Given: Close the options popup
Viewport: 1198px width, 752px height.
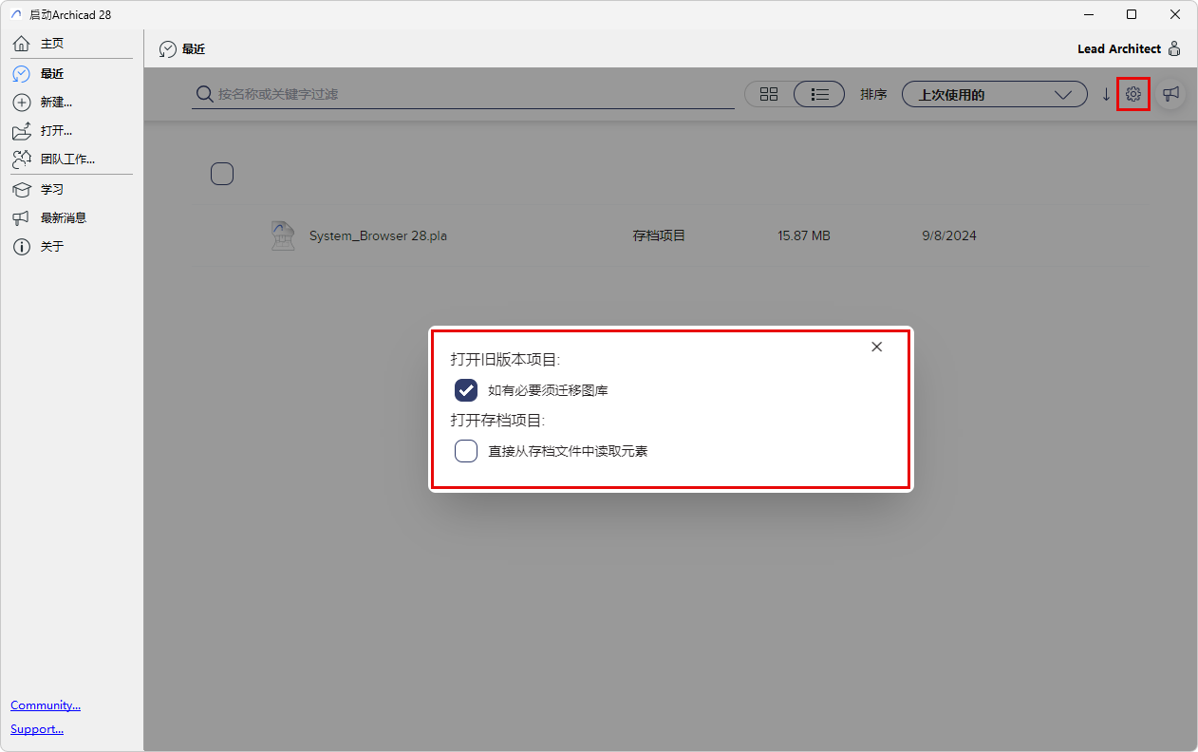Looking at the screenshot, I should pos(877,347).
